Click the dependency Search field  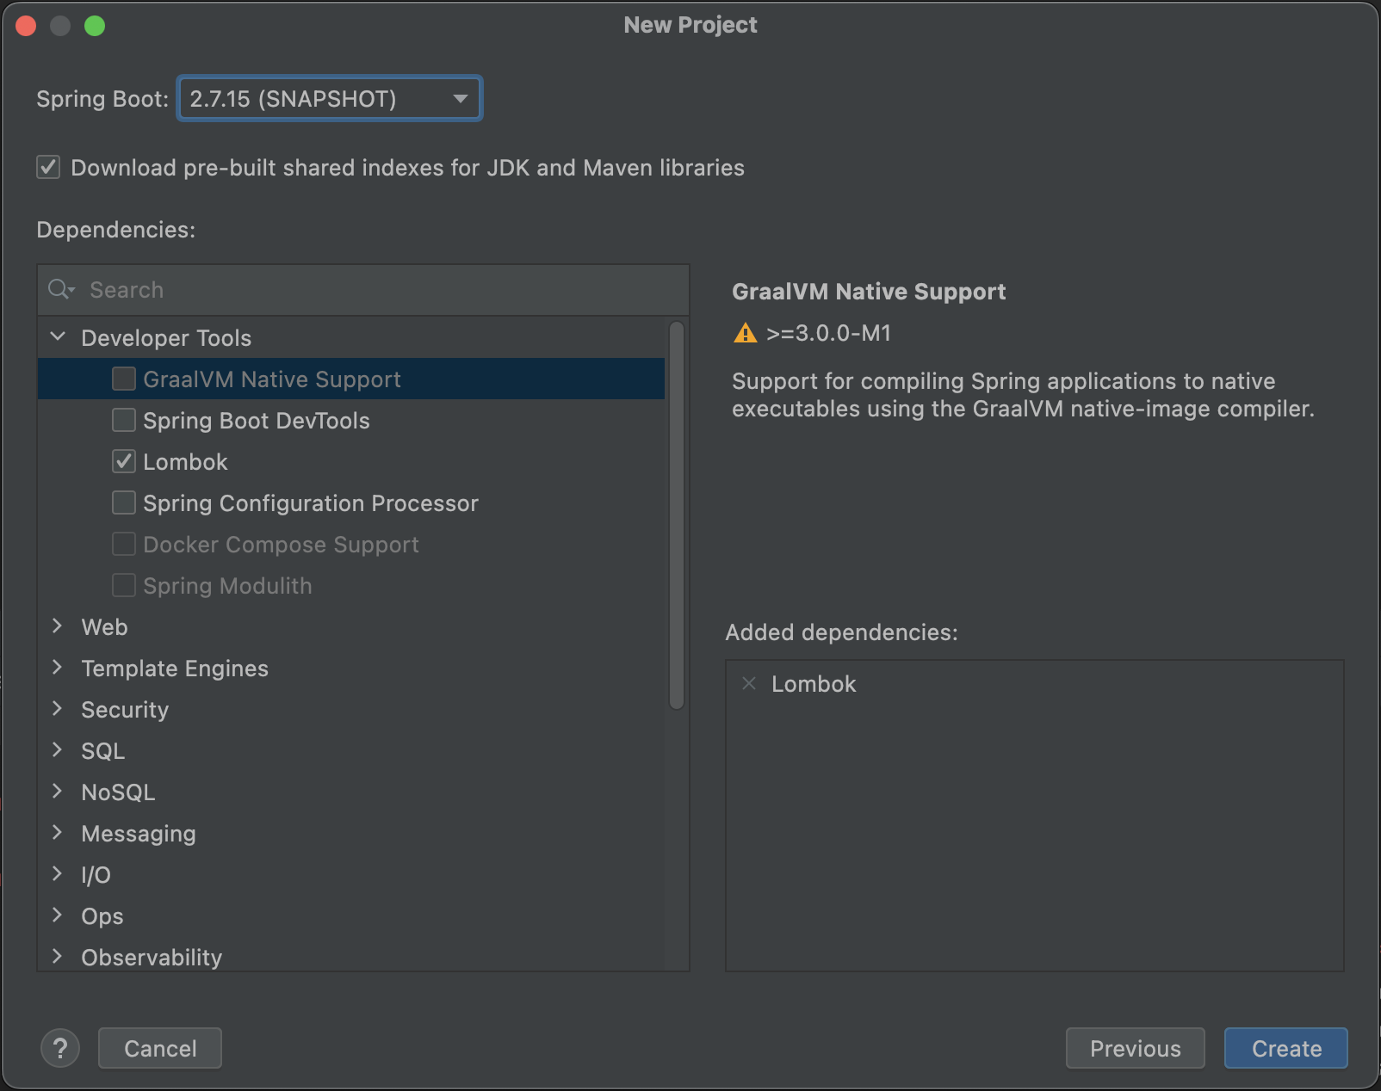(x=363, y=290)
